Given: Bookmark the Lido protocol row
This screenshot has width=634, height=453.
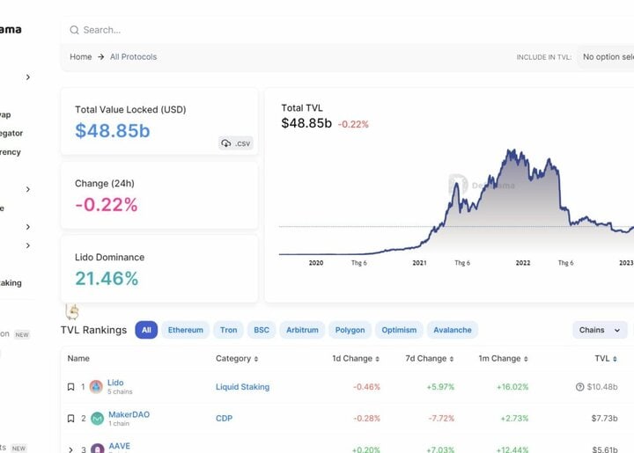Looking at the screenshot, I should pyautogui.click(x=71, y=387).
